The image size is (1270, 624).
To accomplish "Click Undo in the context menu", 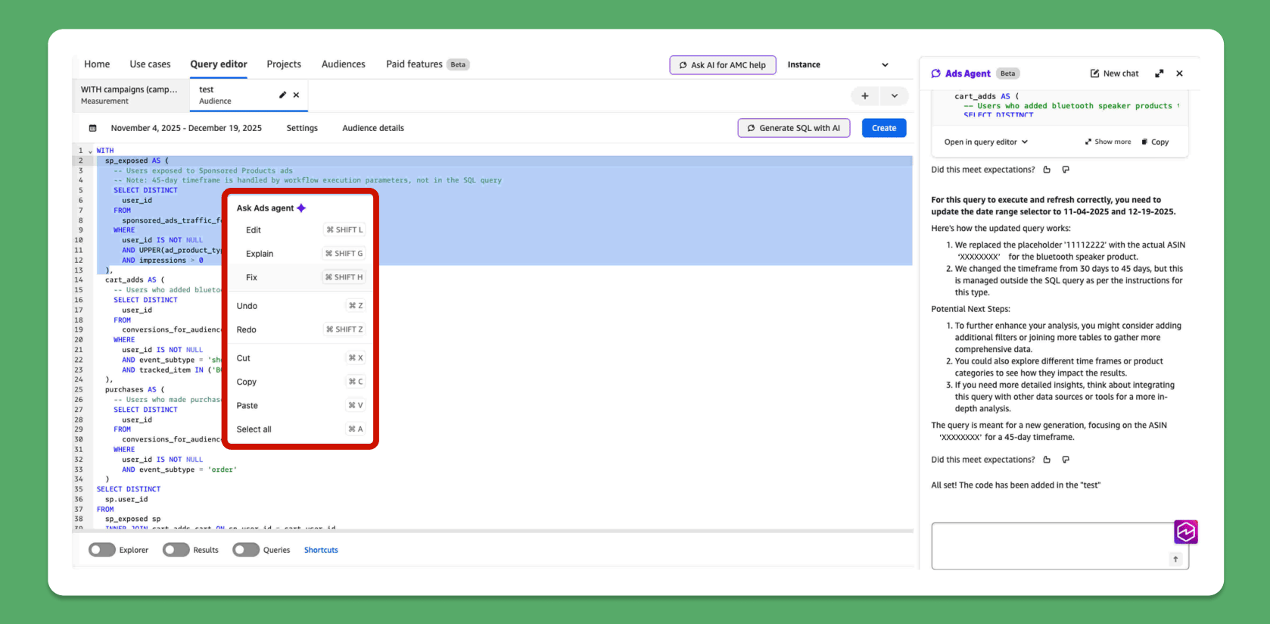I will [x=300, y=306].
